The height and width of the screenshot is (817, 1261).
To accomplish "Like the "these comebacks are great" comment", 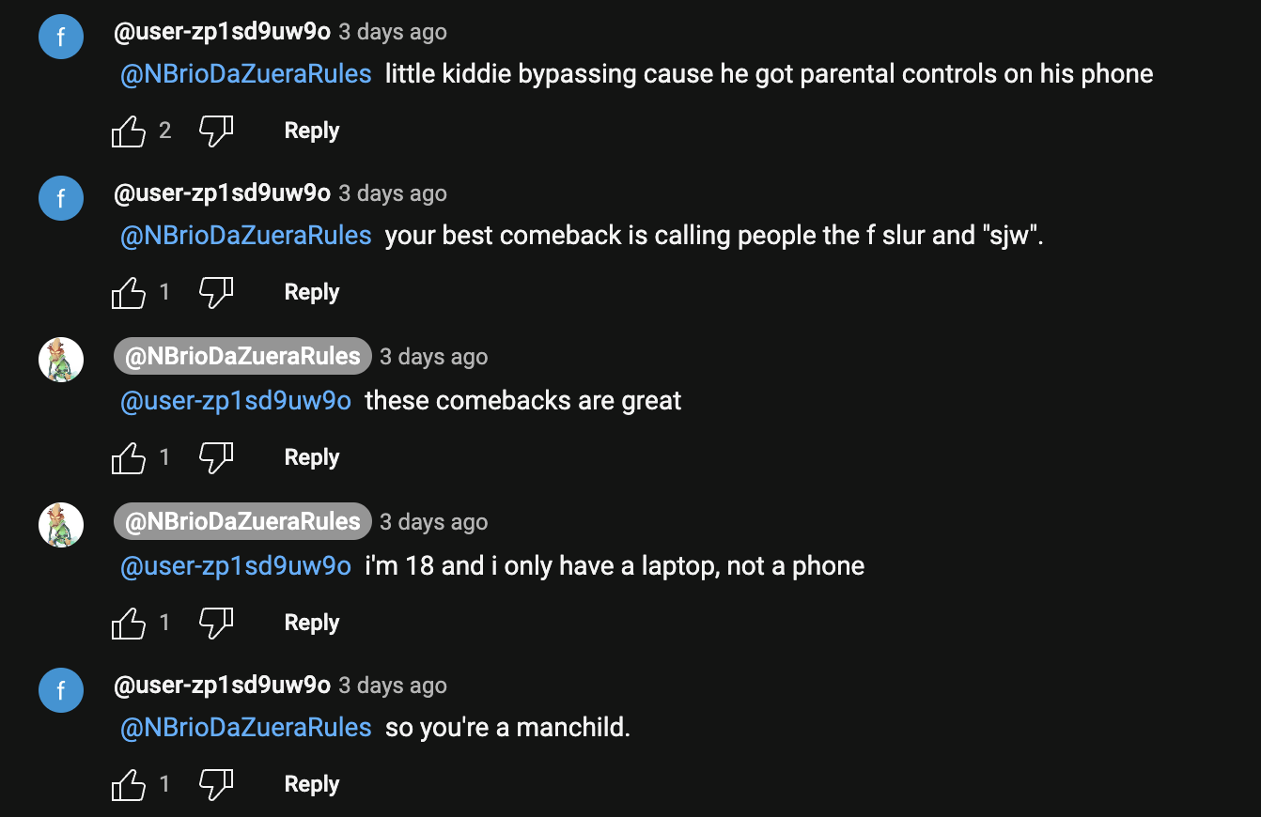I will pos(129,458).
